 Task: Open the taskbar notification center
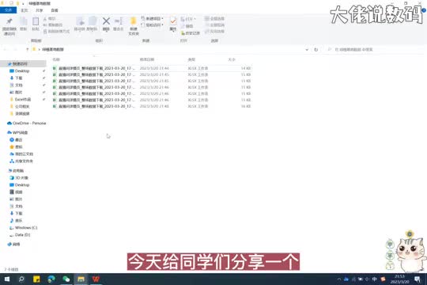click(418, 279)
